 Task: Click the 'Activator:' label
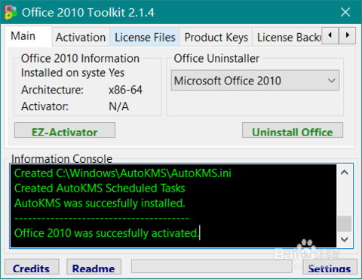(x=44, y=106)
